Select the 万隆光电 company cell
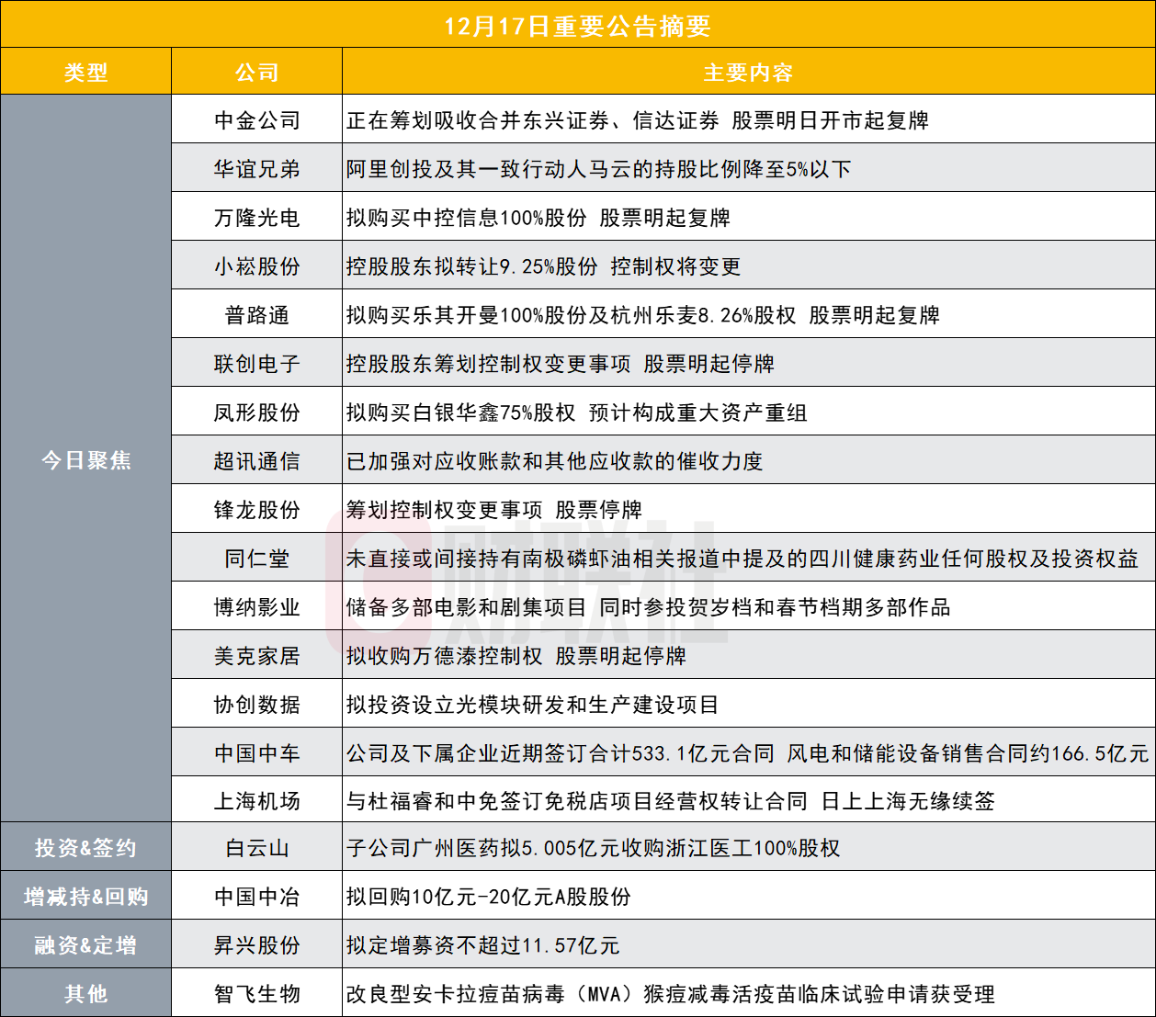The image size is (1156, 1017). pos(256,218)
